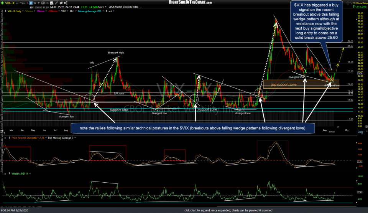Image resolution: width=368 pixels, height=213 pixels.
Task: Select the Weekly 'W' timeframe
Action: (x=35, y=3)
